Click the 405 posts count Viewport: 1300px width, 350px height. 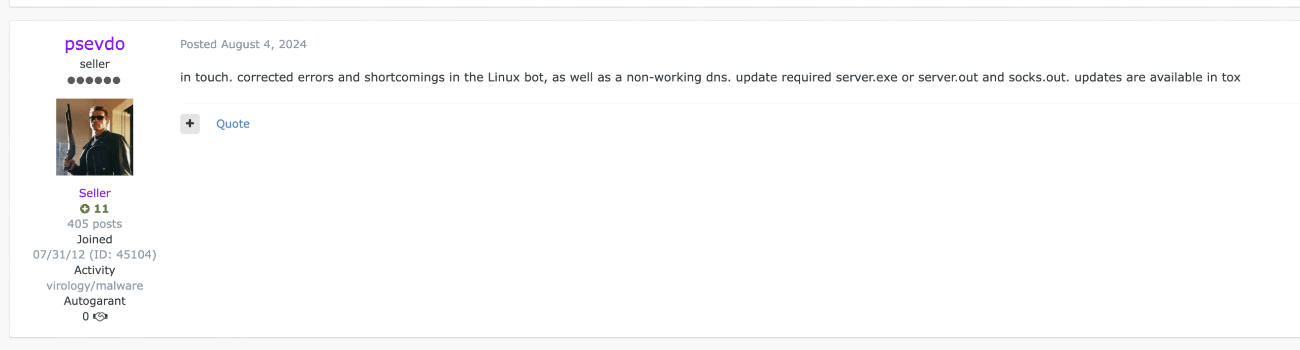tap(94, 224)
